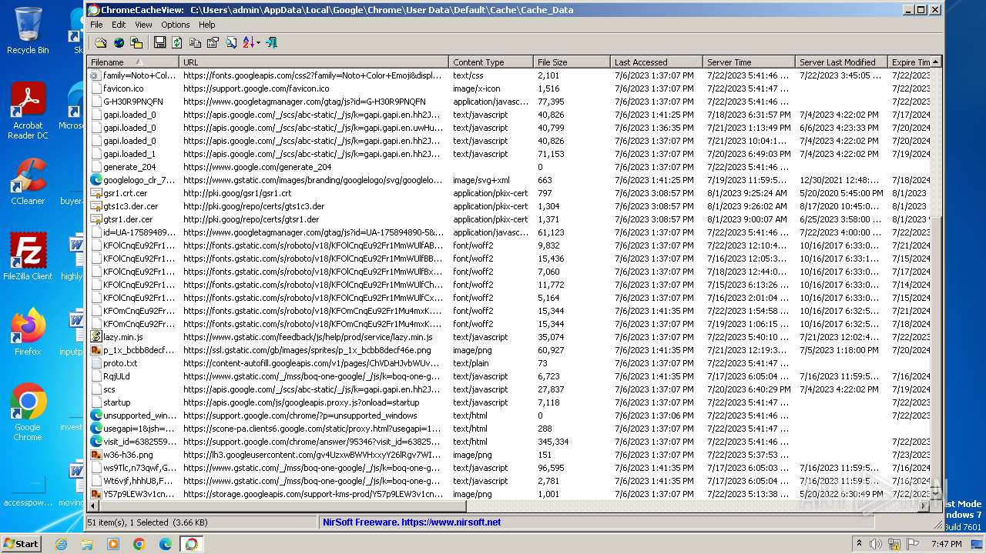Click the gts1c3.der.cer certificate file icon

tap(96, 206)
